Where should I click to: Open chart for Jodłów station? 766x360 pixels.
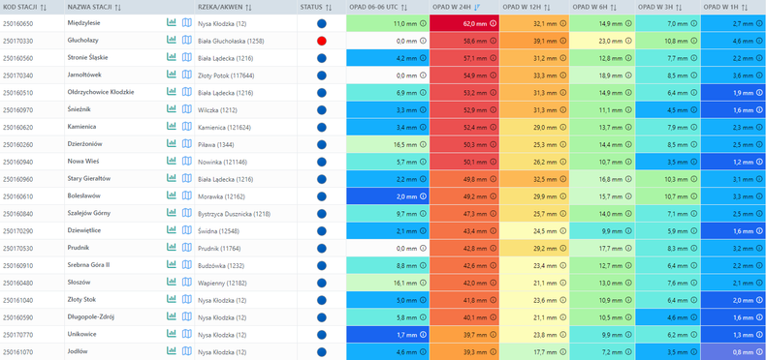click(x=172, y=351)
